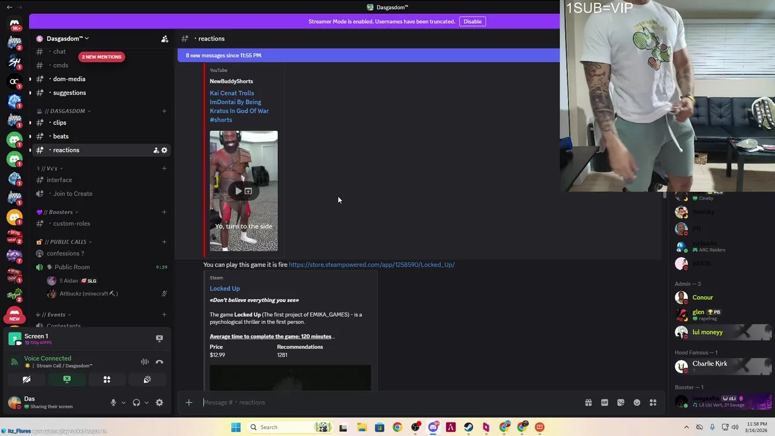The height and width of the screenshot is (436, 775).
Task: Create invite for the reactions channel
Action: pyautogui.click(x=156, y=150)
